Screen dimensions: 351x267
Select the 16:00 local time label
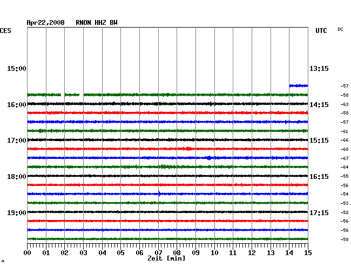pos(17,105)
